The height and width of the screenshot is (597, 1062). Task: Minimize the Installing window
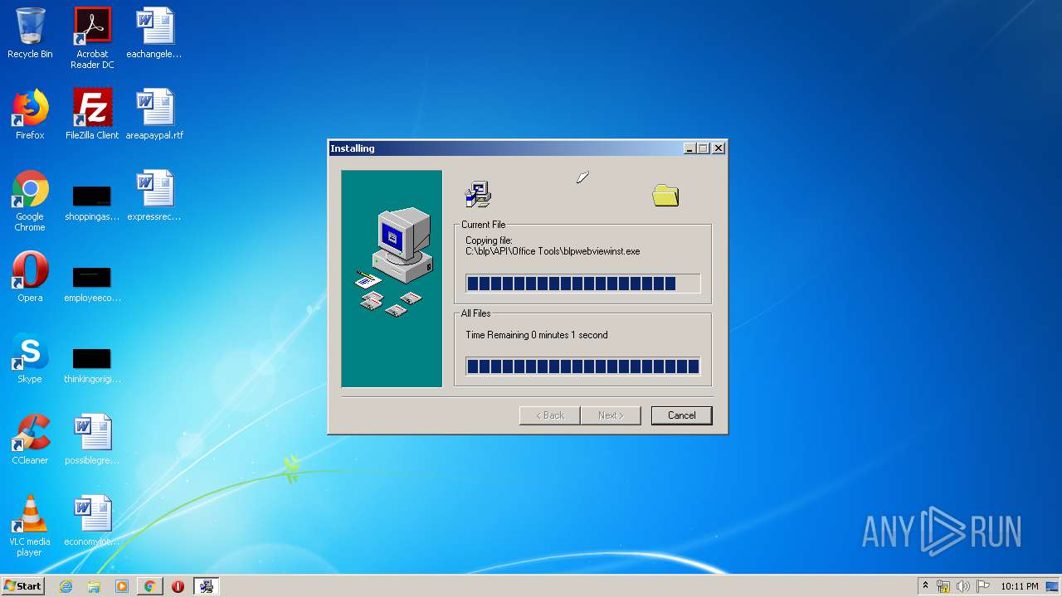689,148
